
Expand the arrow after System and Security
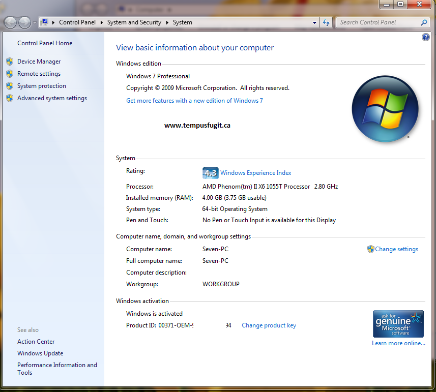coord(167,22)
